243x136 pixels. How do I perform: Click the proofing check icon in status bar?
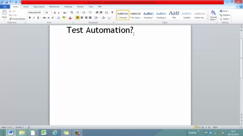click(x=28, y=127)
